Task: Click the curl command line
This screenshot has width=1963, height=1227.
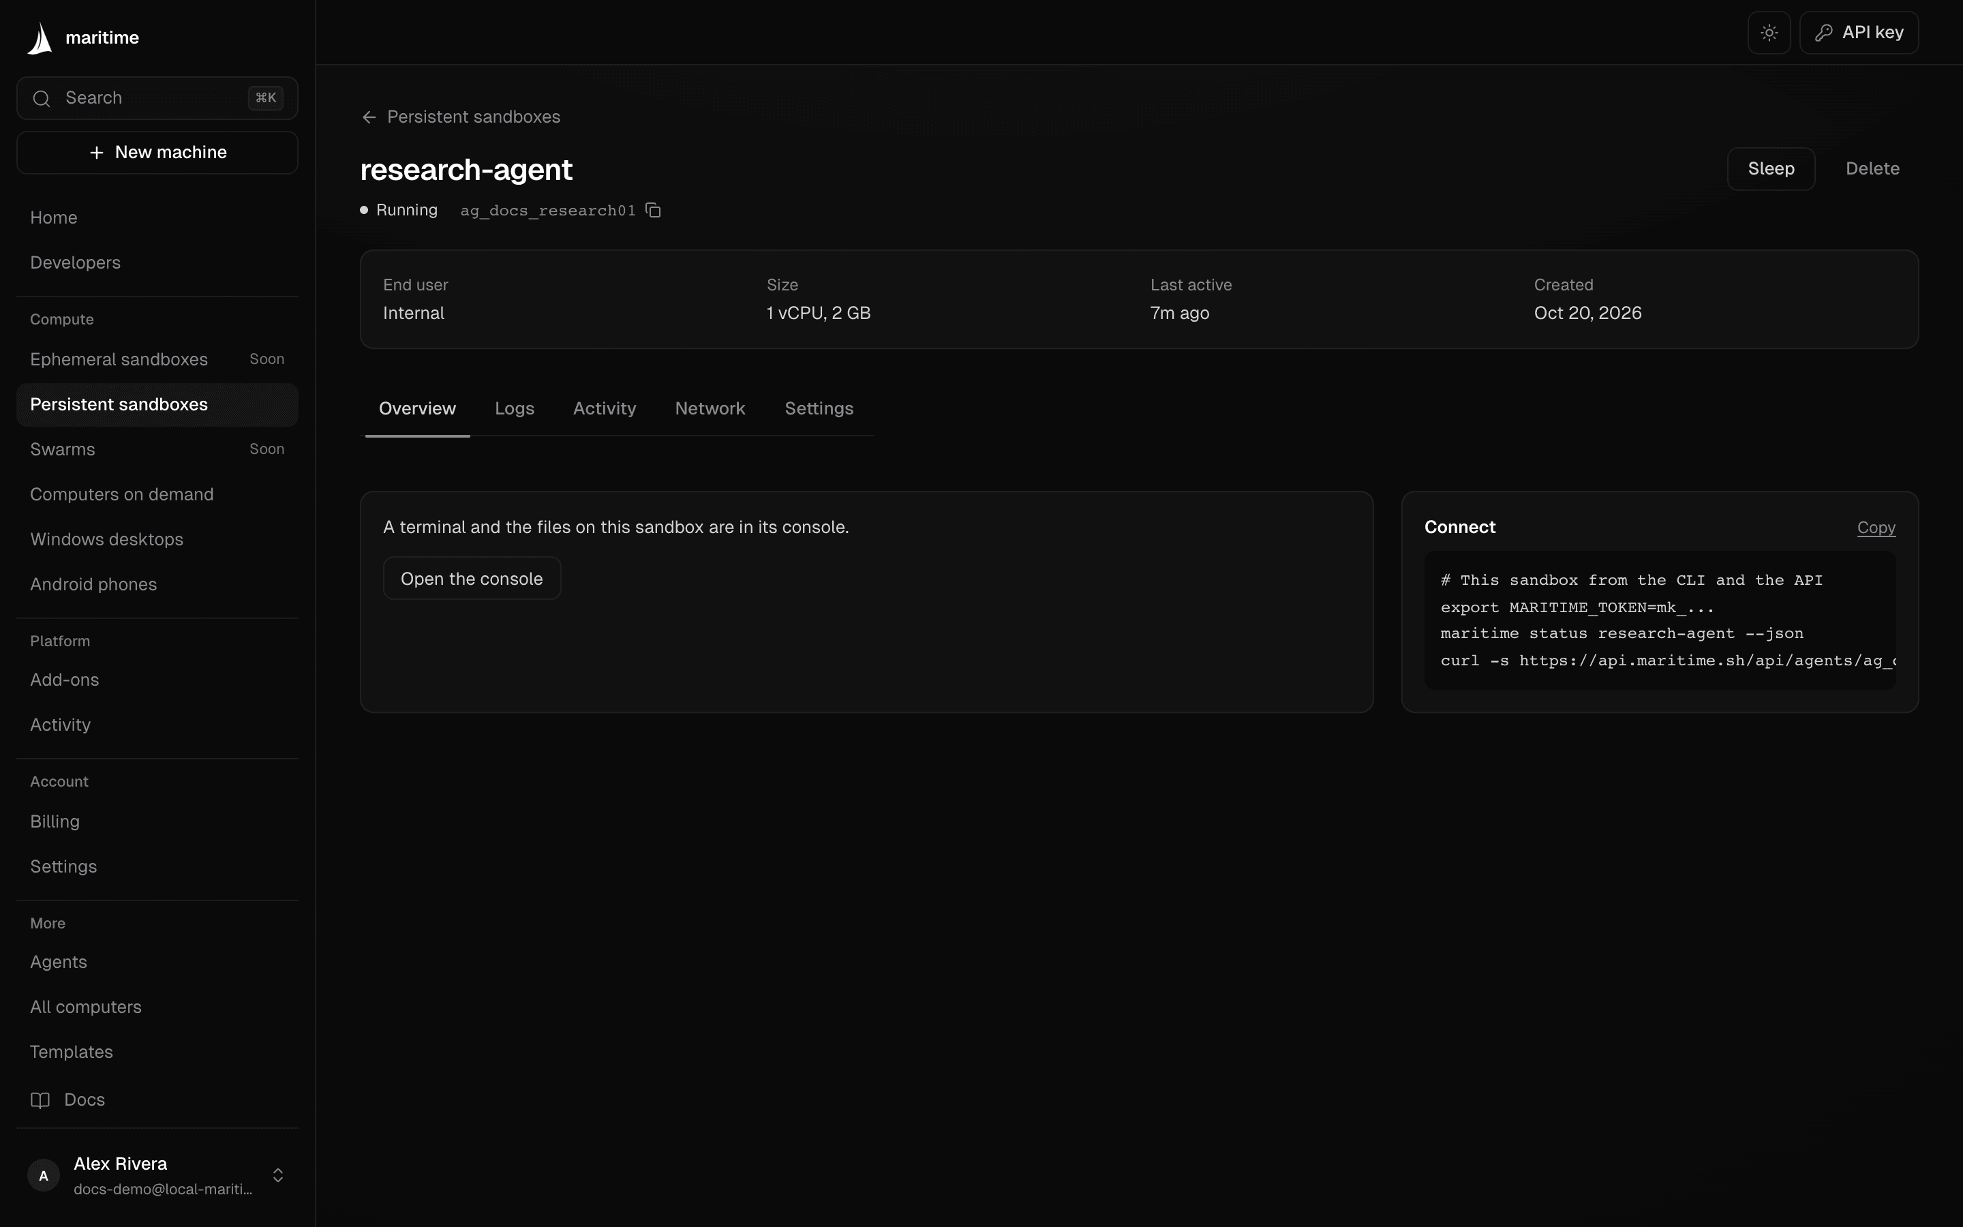Action: 1668,661
